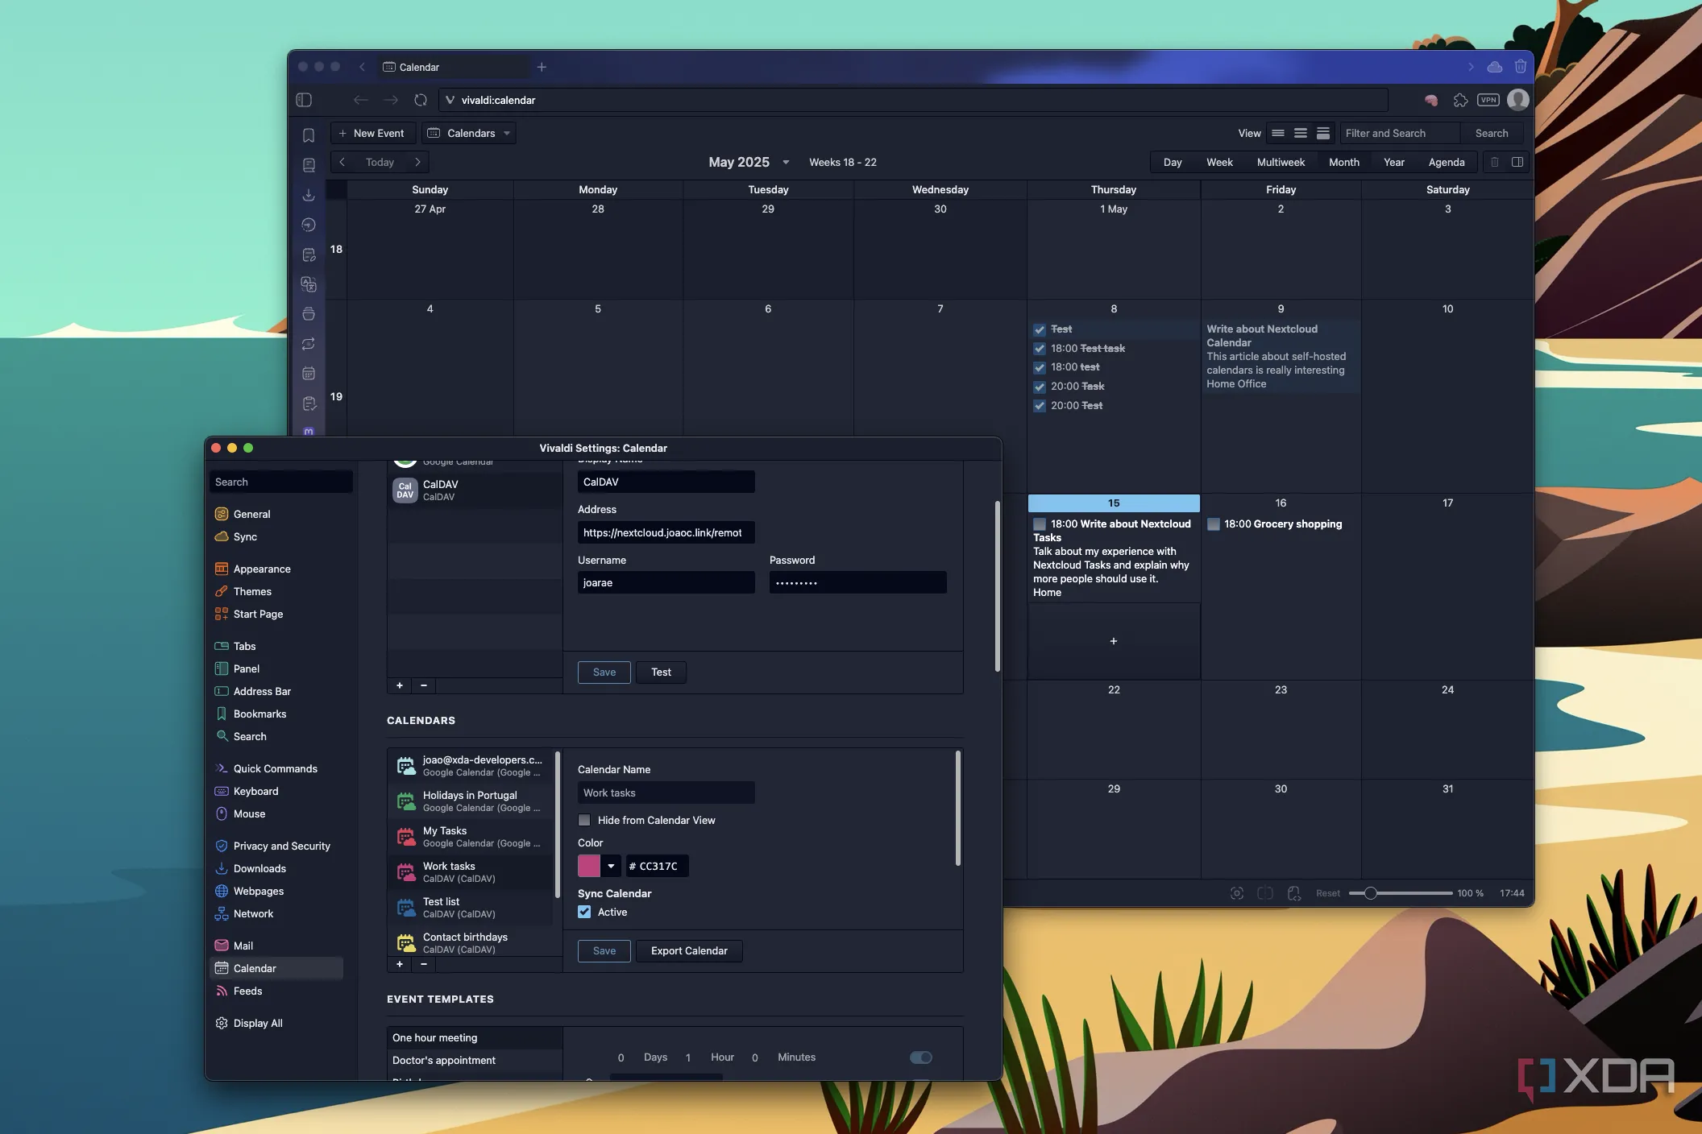Open Mail settings section
This screenshot has height=1134, width=1702.
(x=243, y=946)
